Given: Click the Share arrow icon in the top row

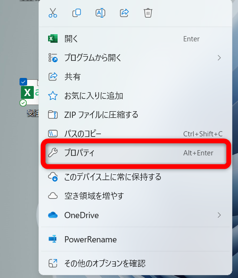Looking at the screenshot, I should point(124,13).
